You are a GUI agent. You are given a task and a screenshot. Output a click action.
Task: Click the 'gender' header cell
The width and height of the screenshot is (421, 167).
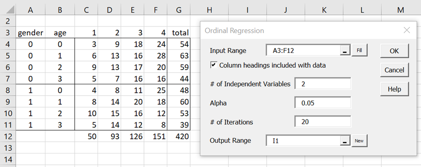click(x=30, y=32)
